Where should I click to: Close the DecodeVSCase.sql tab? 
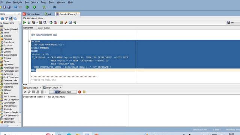click(x=78, y=14)
